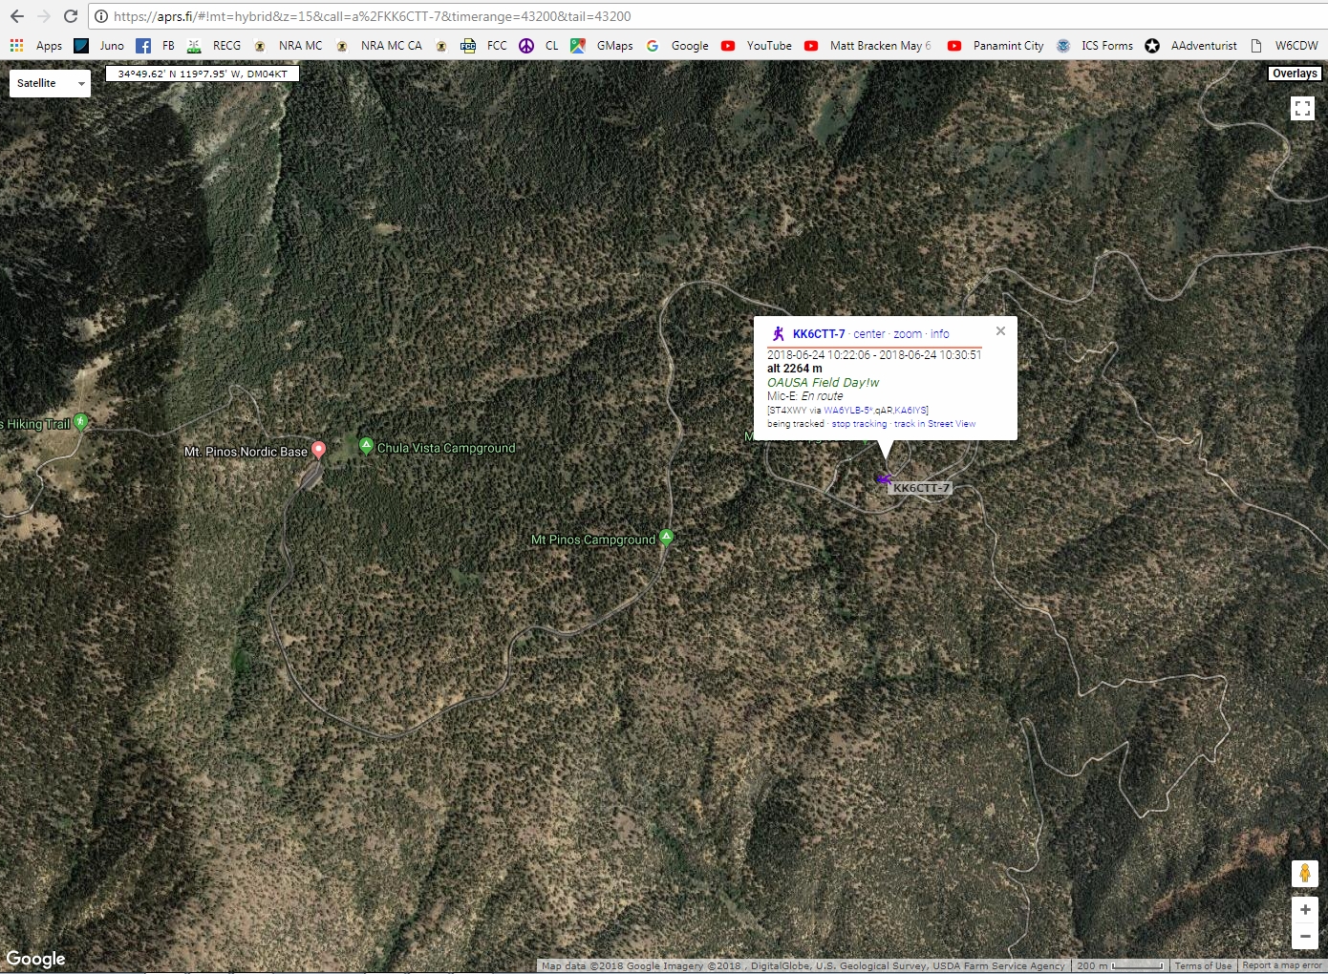1328x974 pixels.
Task: Expand the Overlays menu
Action: [1295, 74]
